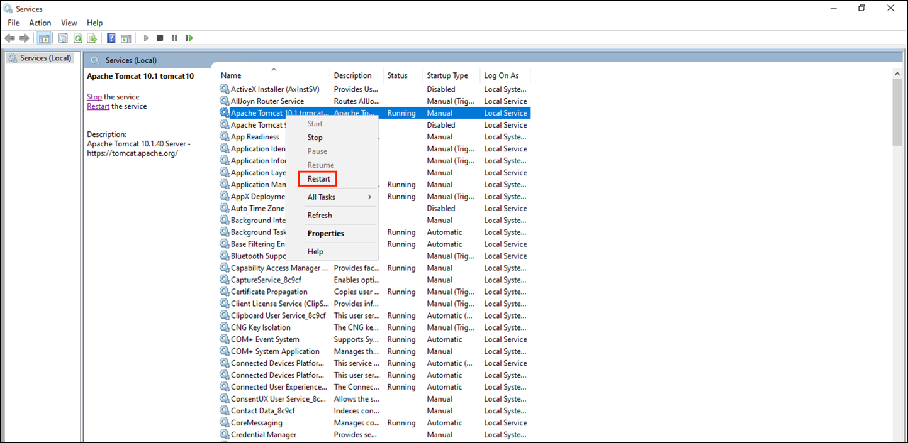
Task: Click the Stop the service link
Action: (94, 97)
